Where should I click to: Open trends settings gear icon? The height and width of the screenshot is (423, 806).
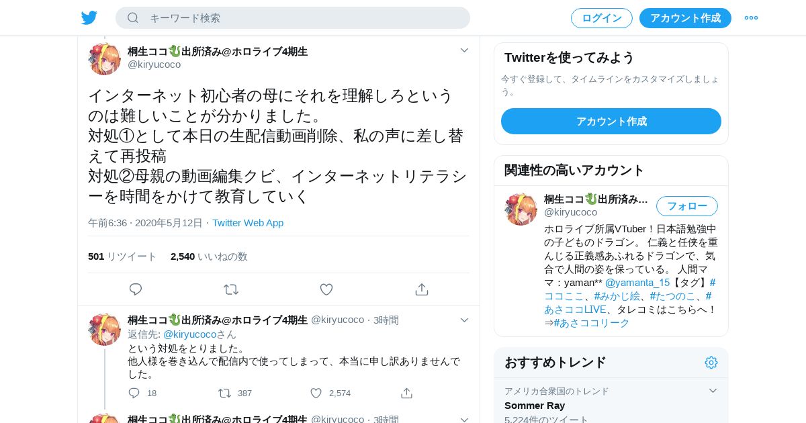[x=711, y=363]
